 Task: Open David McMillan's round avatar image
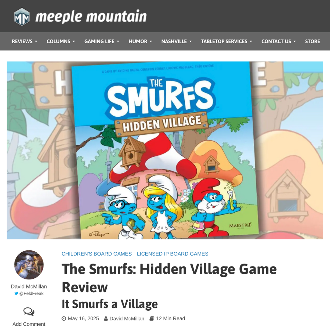pos(29,265)
